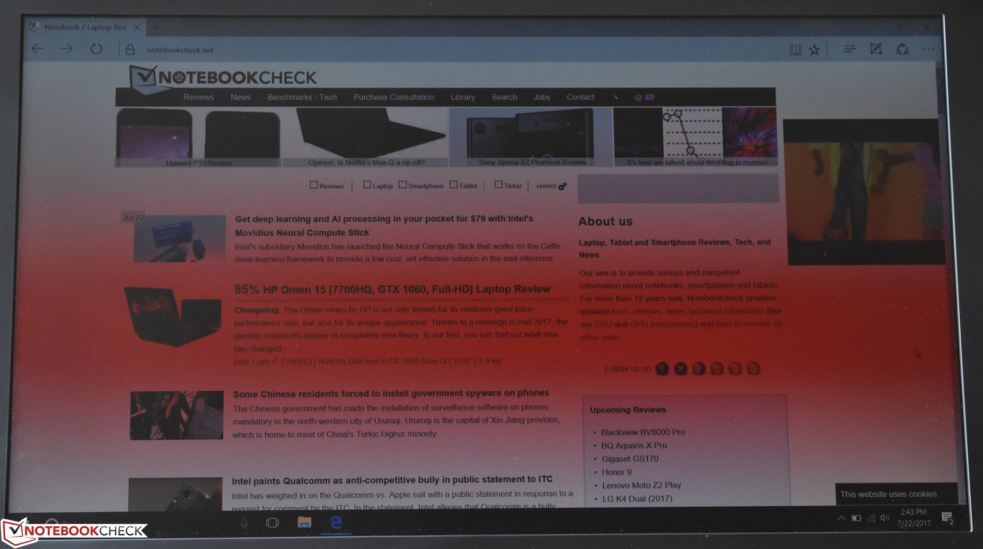
Task: Open the sixth Follow us on social icon
Action: (x=753, y=369)
